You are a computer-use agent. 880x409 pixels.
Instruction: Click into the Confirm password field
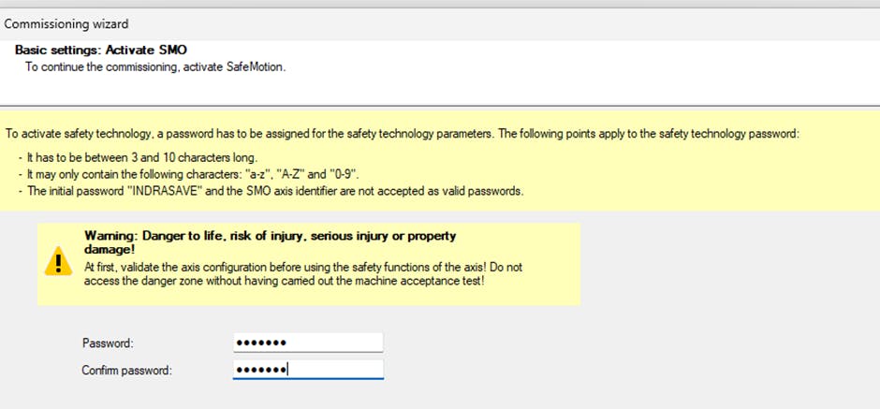(x=307, y=370)
